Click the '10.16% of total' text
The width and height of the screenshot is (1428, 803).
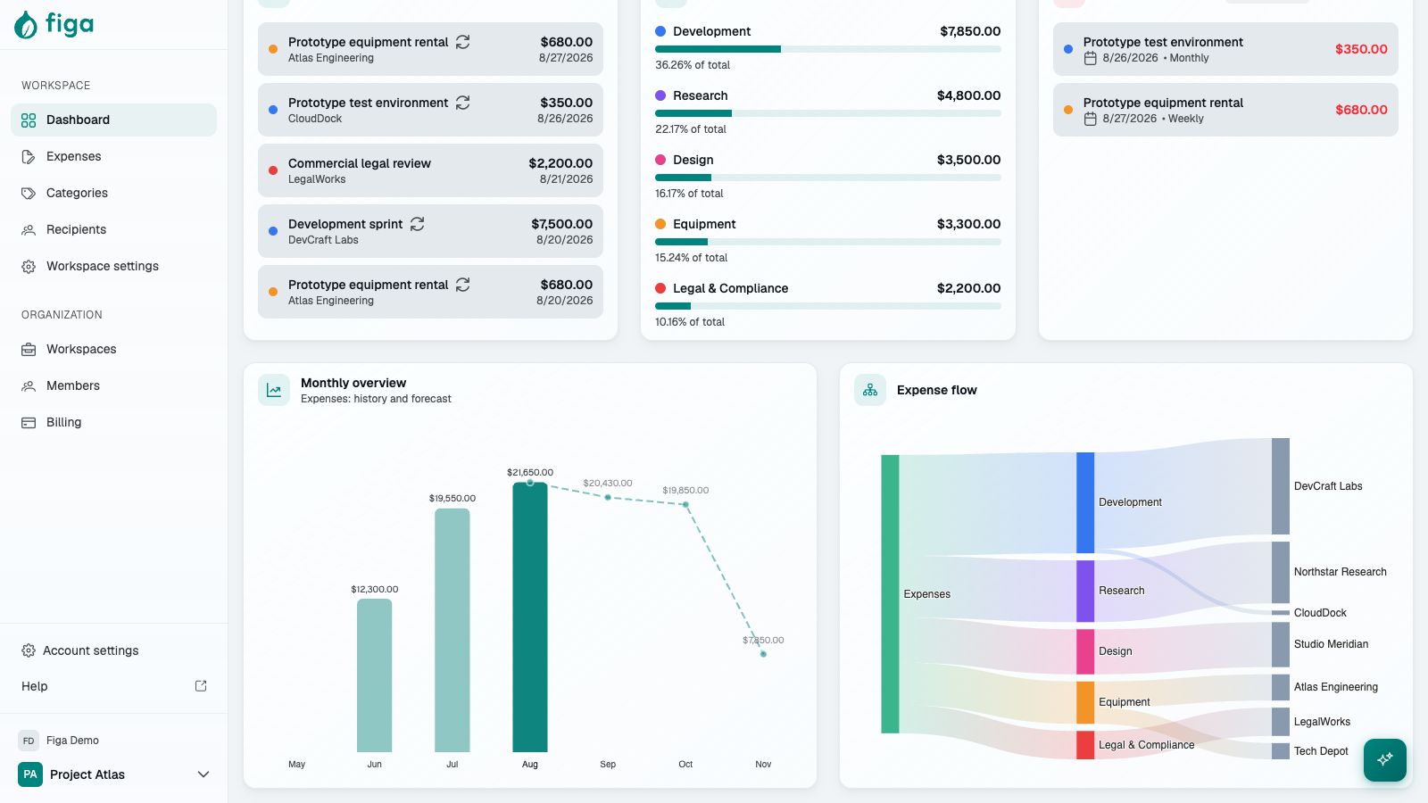pos(690,322)
